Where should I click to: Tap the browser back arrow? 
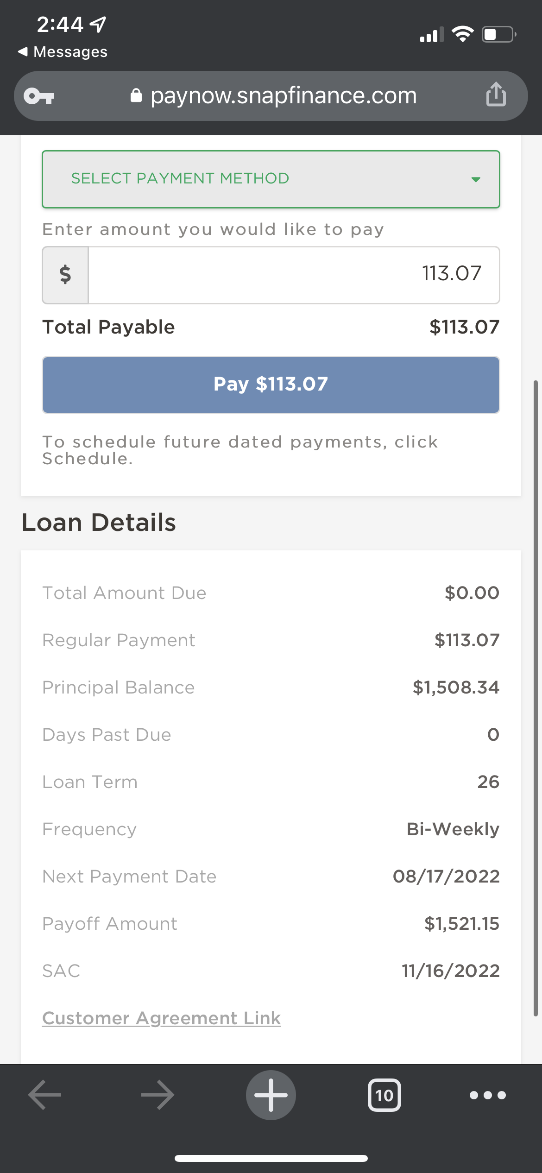tap(44, 1095)
